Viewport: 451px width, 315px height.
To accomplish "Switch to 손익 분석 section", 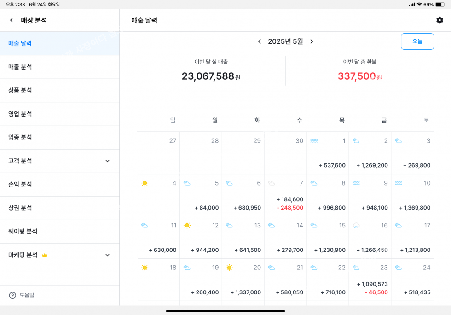I will pos(20,184).
